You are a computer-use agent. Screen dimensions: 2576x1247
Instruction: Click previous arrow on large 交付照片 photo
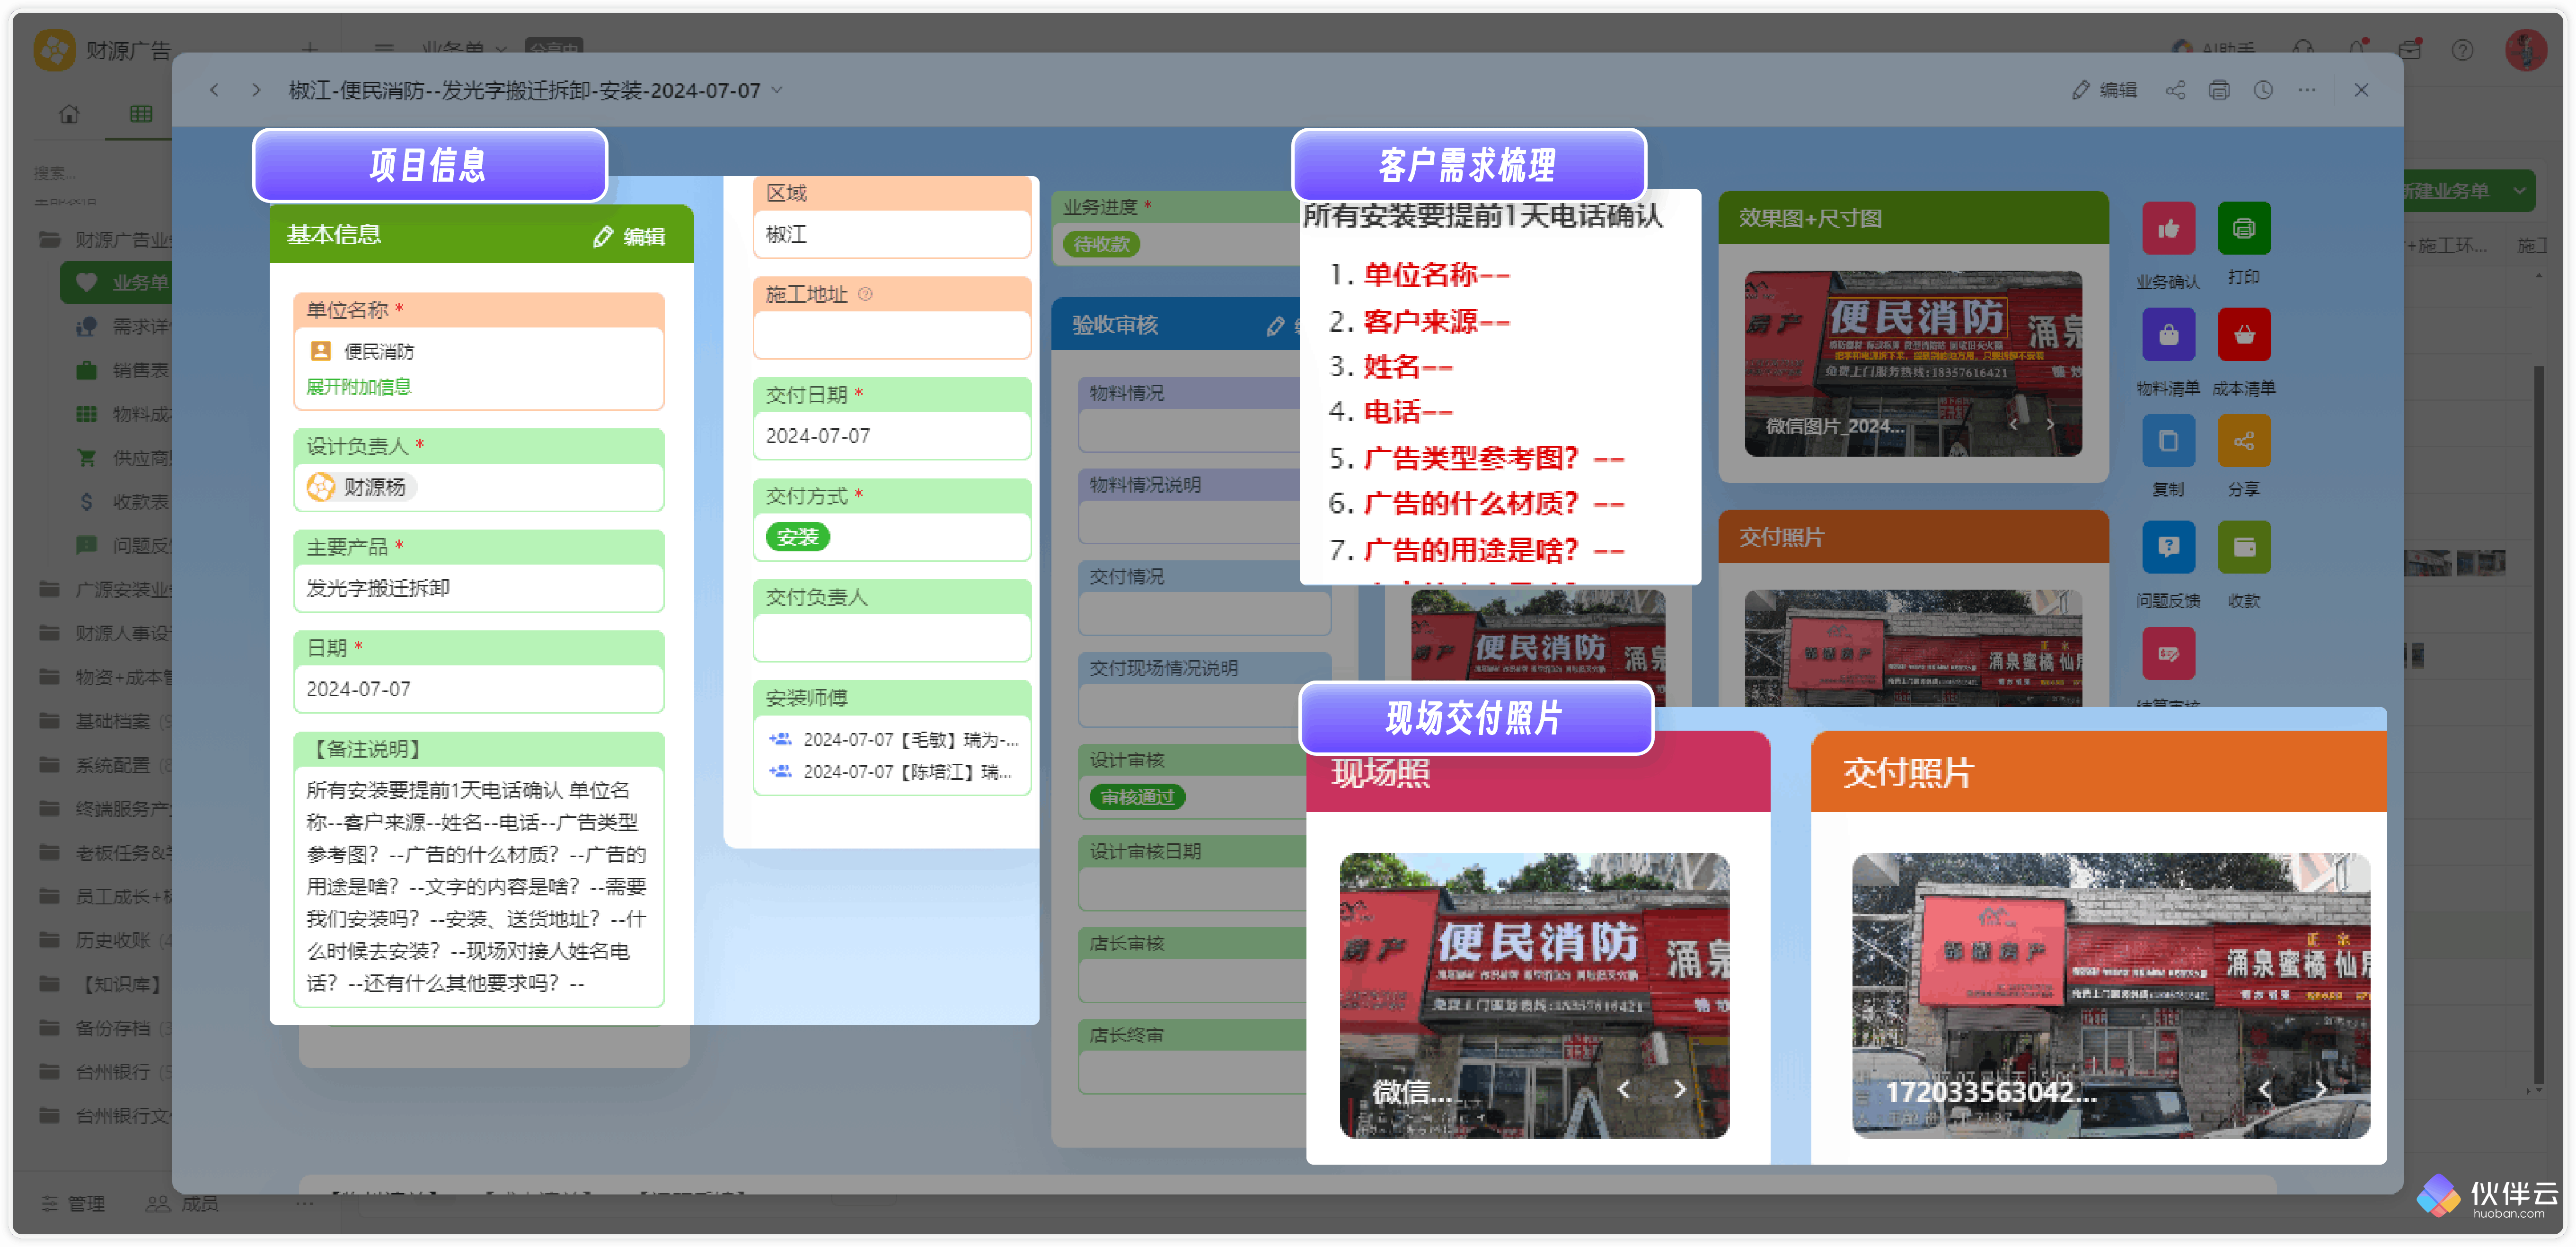(2265, 1090)
